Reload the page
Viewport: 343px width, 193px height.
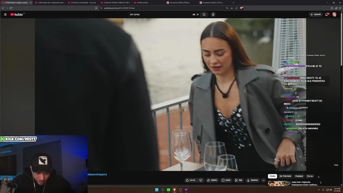coord(11,8)
